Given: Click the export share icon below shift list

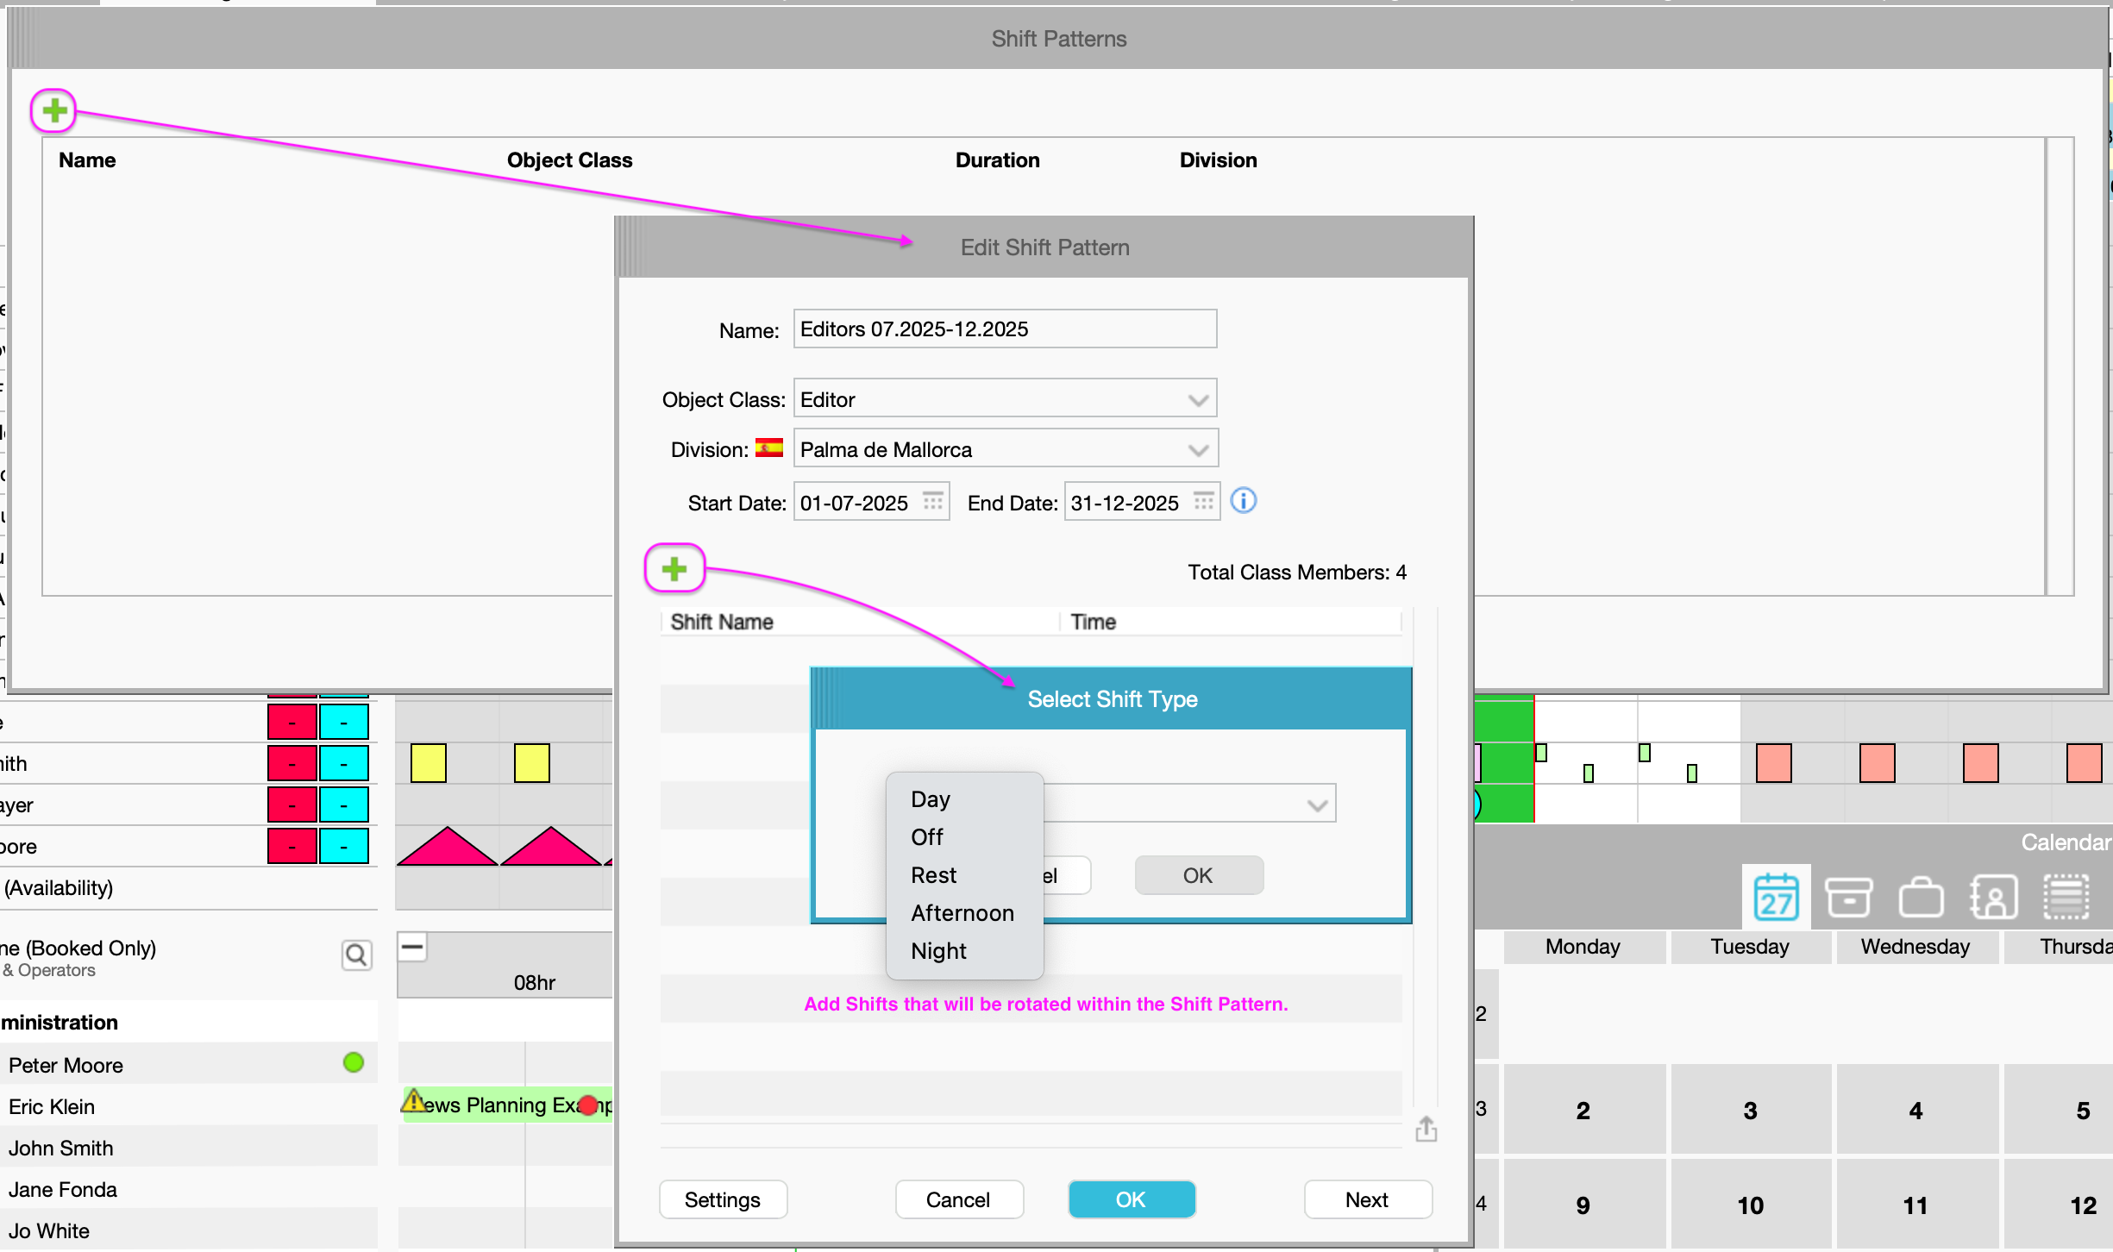Looking at the screenshot, I should pos(1426,1129).
